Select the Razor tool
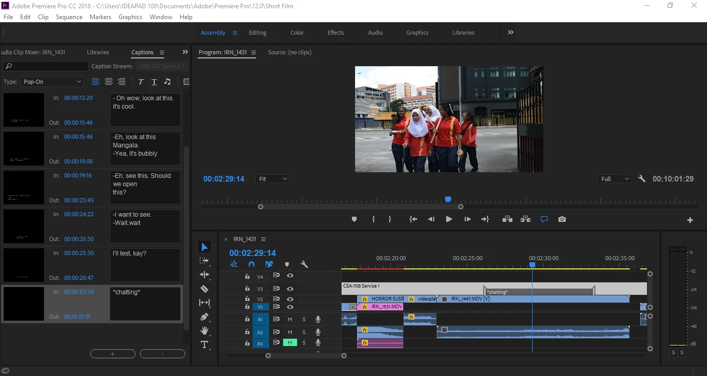 [x=204, y=289]
